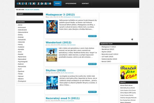Viewport: 154px width, 103px height.
Task: Open the KONTAKT menu item
Action: 85,4
